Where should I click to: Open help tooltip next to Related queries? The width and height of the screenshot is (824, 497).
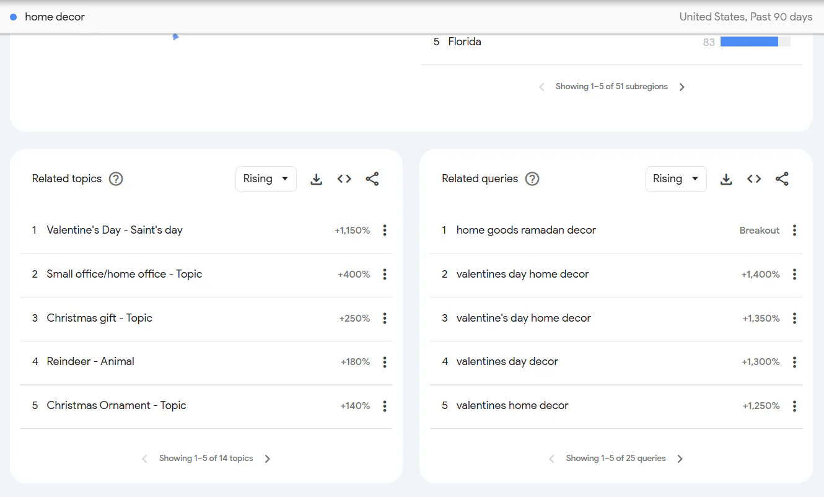pos(532,179)
